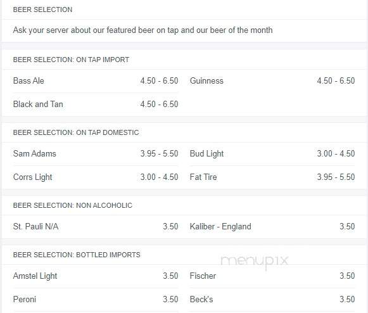
Task: Click the Peroni beer item
Action: click(96, 300)
